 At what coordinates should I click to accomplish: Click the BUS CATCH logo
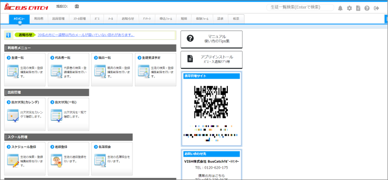click(x=26, y=7)
